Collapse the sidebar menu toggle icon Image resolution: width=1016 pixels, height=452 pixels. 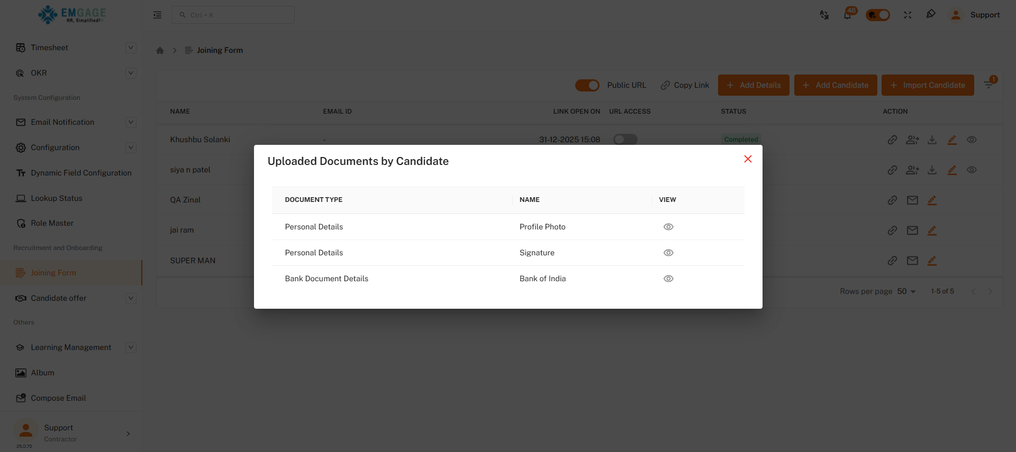pyautogui.click(x=157, y=15)
